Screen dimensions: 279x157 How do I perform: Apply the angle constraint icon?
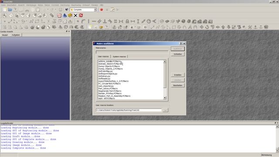(154, 21)
